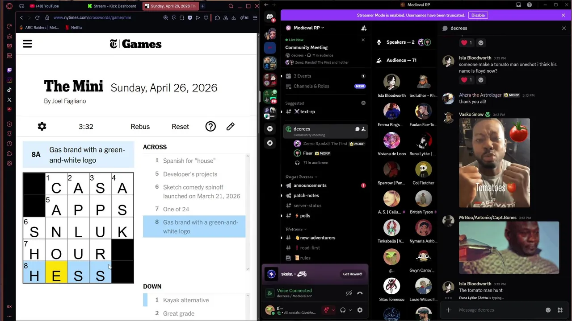Disconnect from voice channel

click(x=360, y=293)
